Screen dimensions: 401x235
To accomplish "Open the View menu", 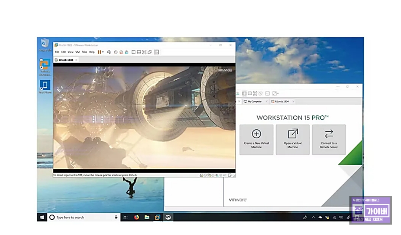I will click(70, 52).
